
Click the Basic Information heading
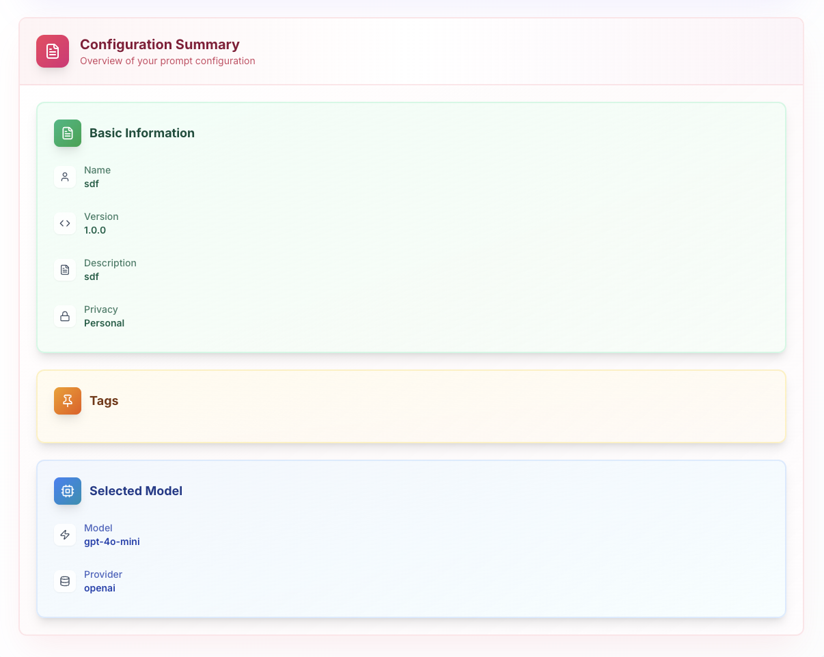(x=142, y=133)
